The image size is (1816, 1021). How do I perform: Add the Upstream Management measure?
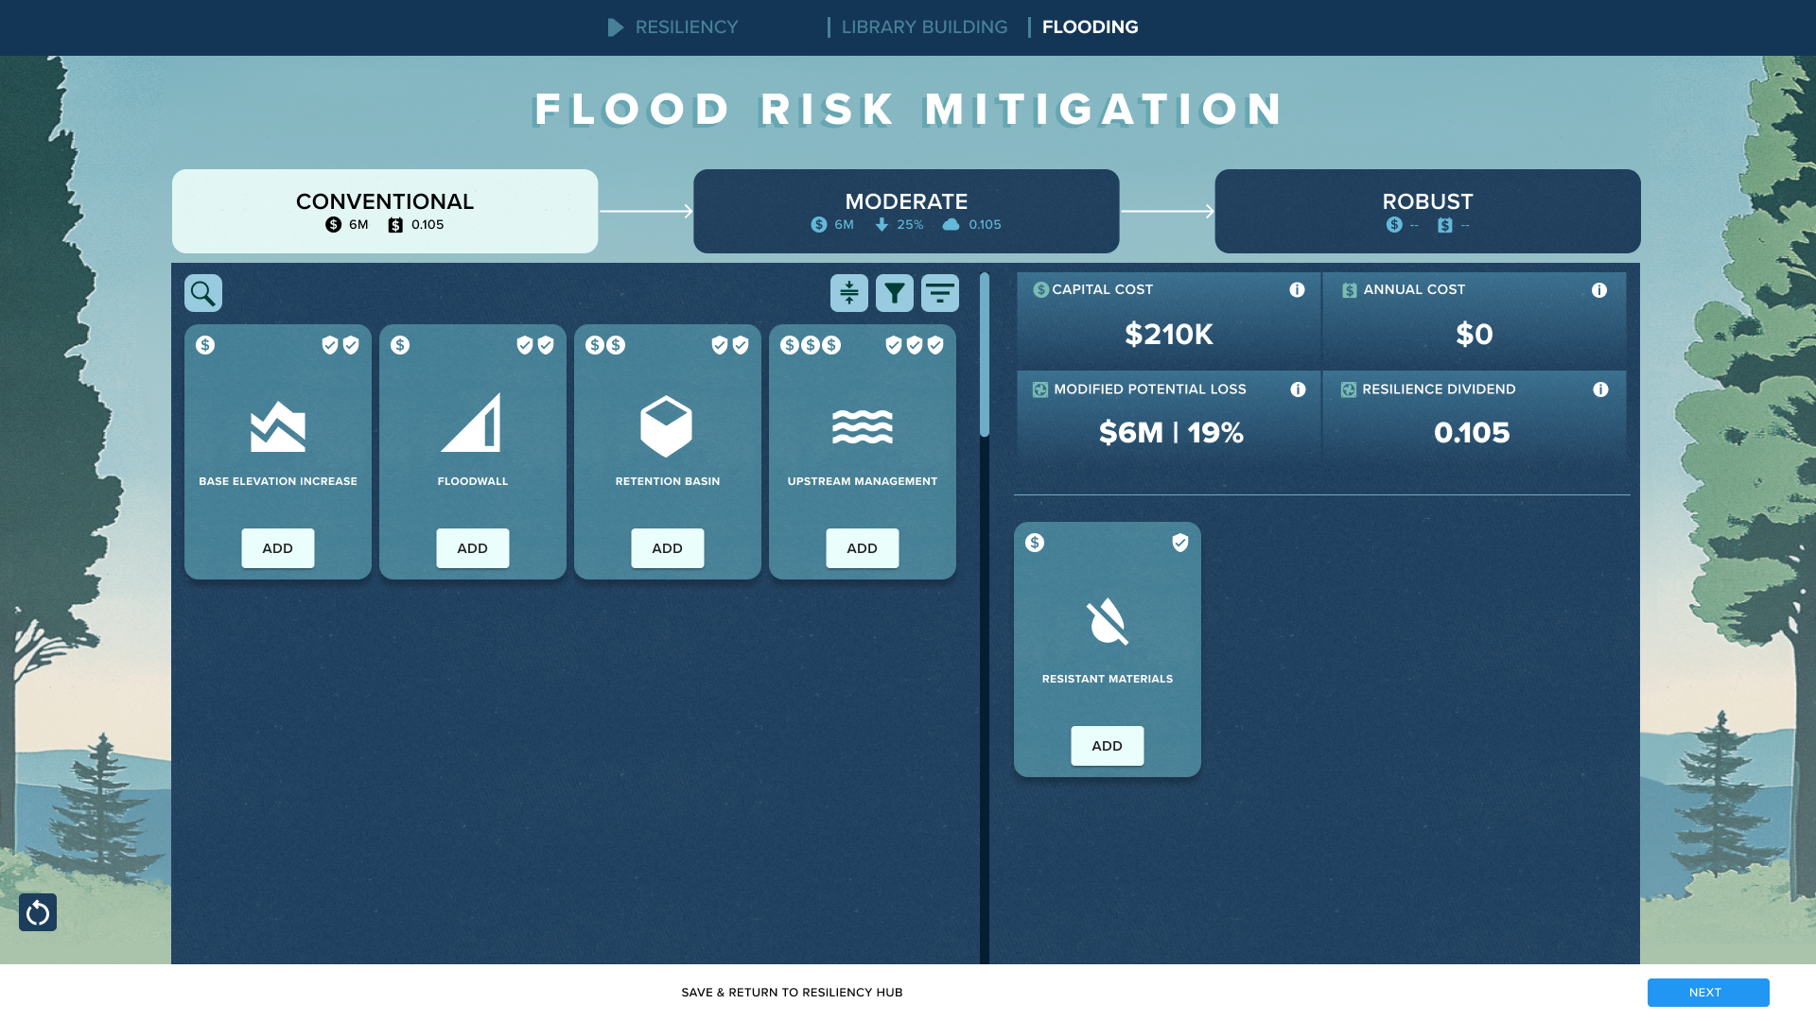pyautogui.click(x=862, y=548)
